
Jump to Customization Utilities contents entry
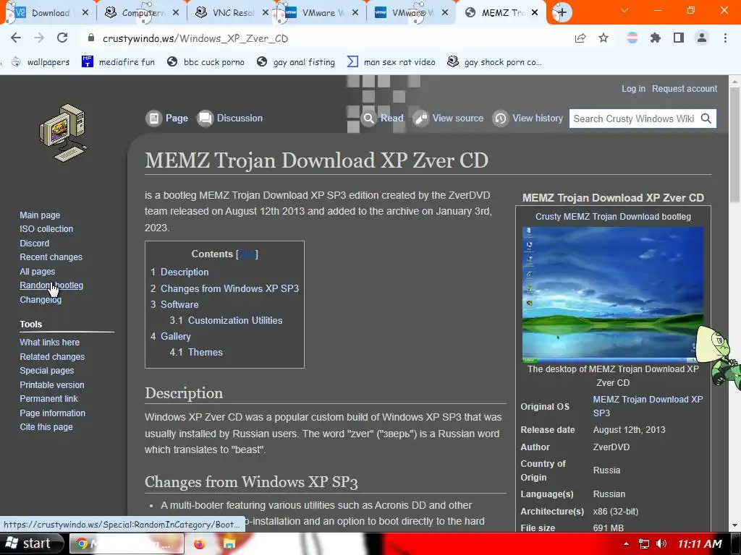(235, 320)
